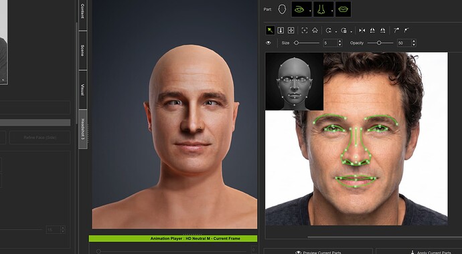
Task: Click the Size value field
Action: coord(330,43)
